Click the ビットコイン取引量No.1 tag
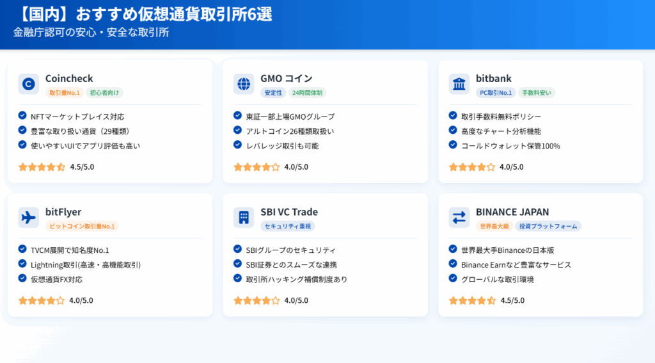The width and height of the screenshot is (655, 363). (82, 226)
